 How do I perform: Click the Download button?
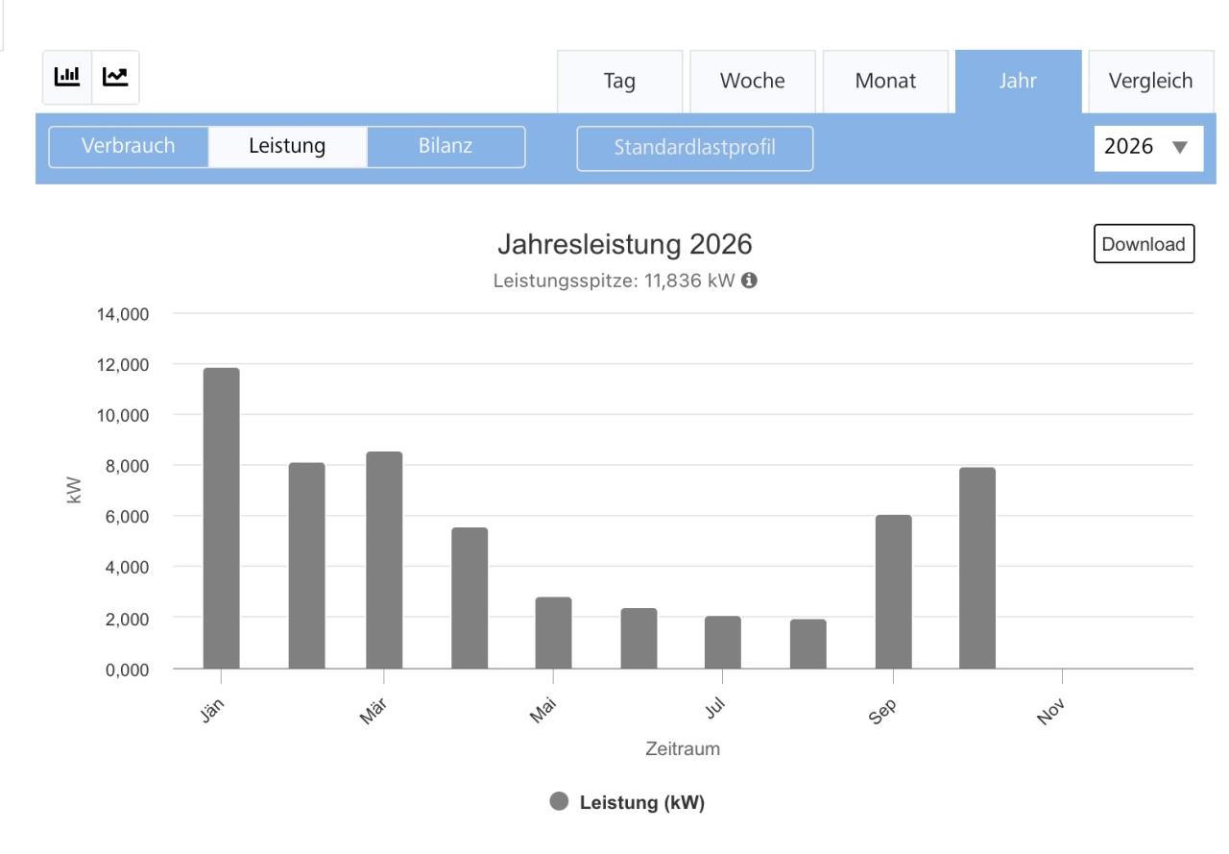[1144, 244]
